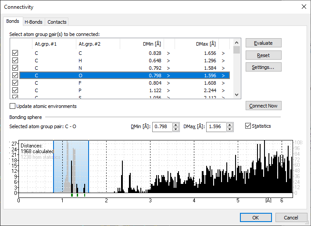Open the Contacts tab
This screenshot has width=311, height=226.
[57, 22]
